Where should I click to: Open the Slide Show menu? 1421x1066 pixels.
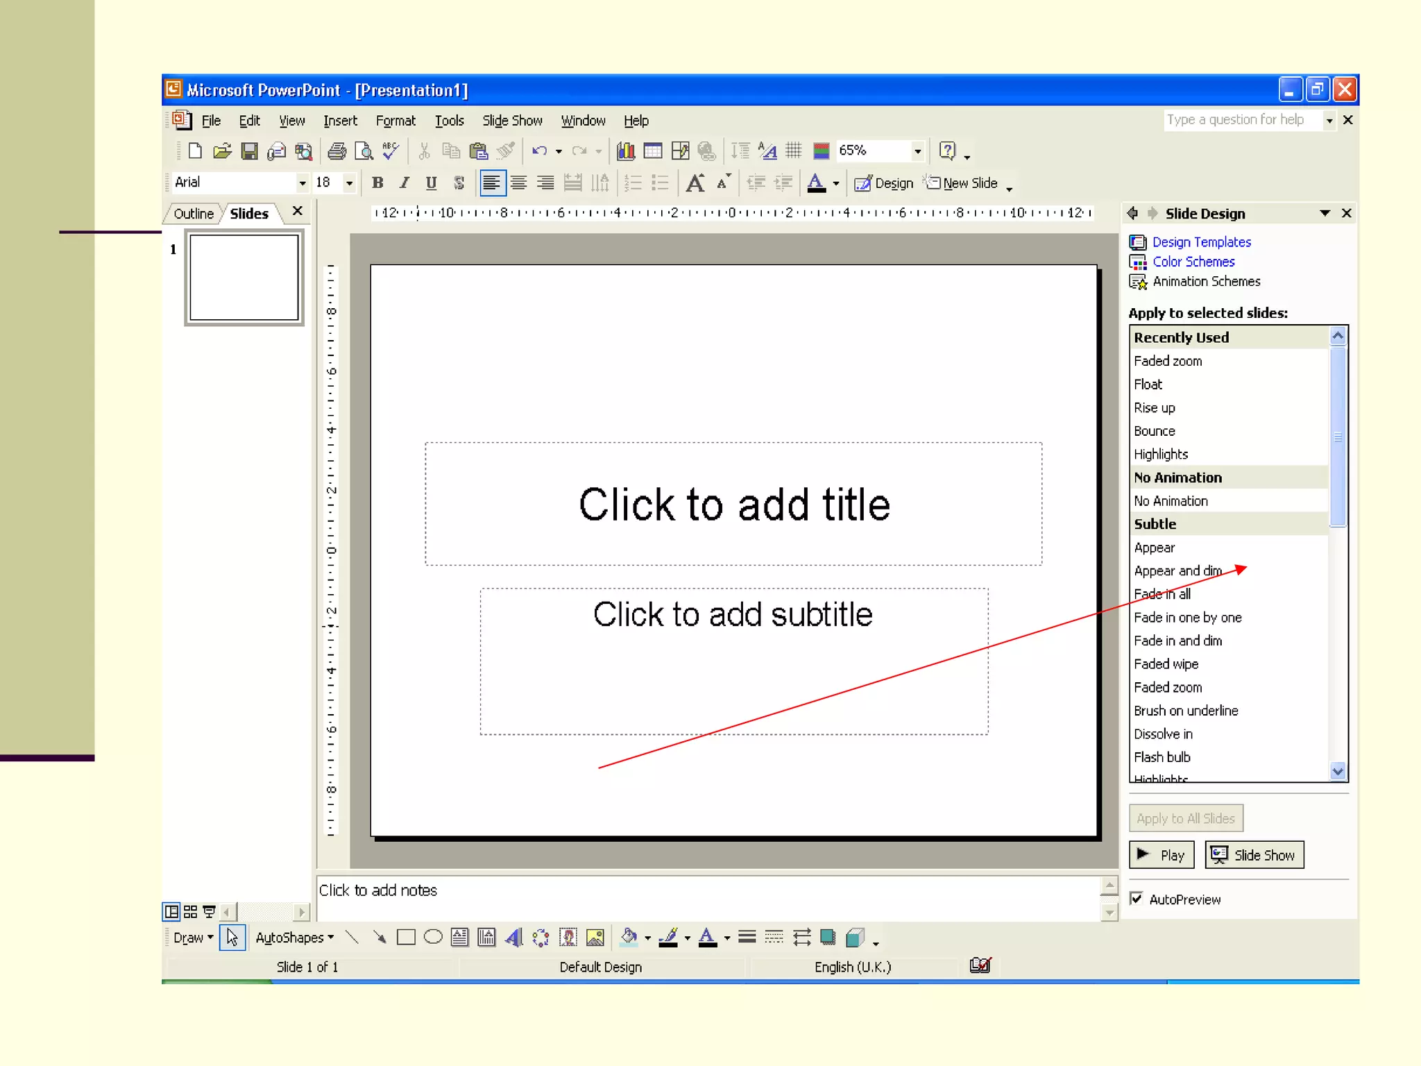512,121
